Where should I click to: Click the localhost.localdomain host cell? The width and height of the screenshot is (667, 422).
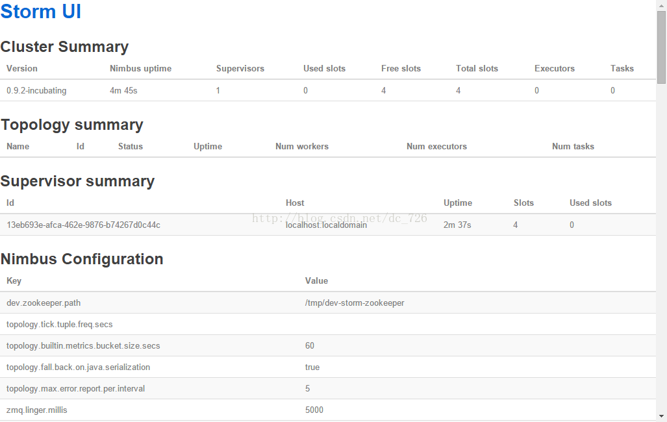[326, 225]
